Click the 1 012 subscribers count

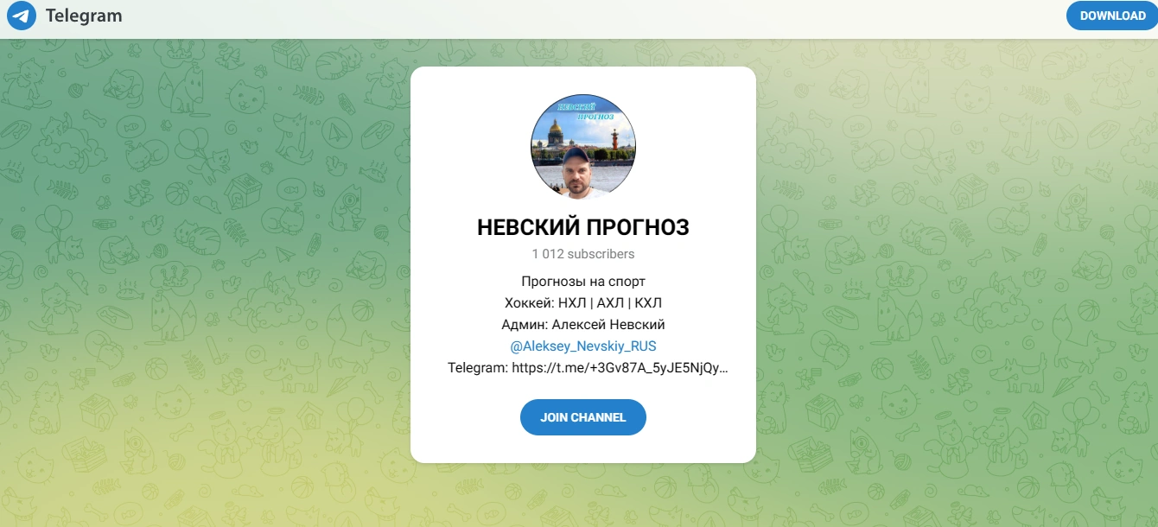(583, 254)
